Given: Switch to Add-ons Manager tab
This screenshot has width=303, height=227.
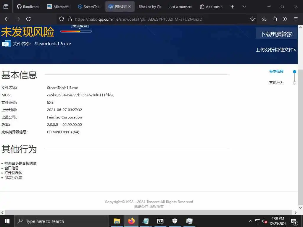Looking at the screenshot, I should (211, 7).
